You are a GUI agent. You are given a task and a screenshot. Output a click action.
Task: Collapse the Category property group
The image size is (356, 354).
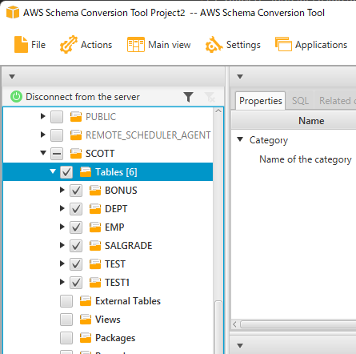pos(240,139)
